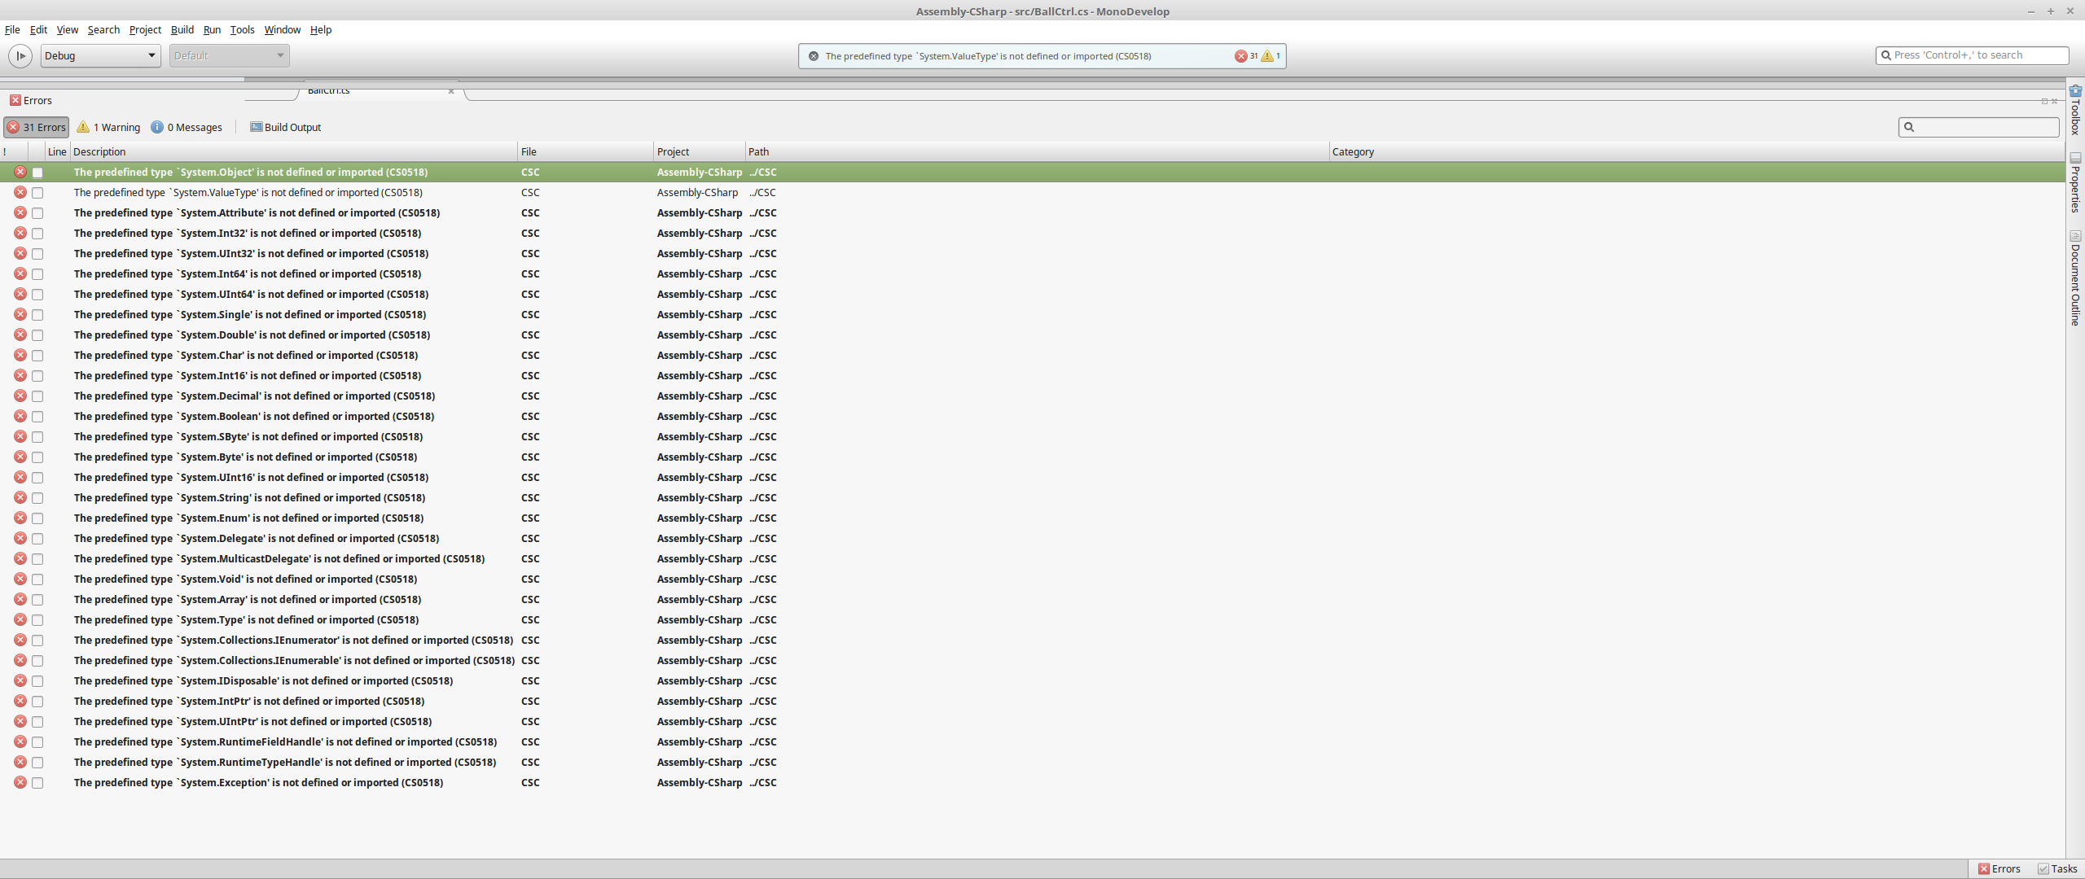Open the Default runtime dropdown
This screenshot has width=2085, height=879.
click(229, 56)
